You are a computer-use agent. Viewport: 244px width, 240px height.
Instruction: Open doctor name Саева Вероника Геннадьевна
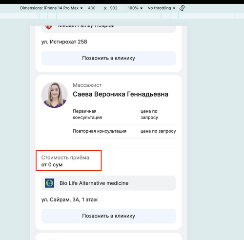[x=121, y=94]
